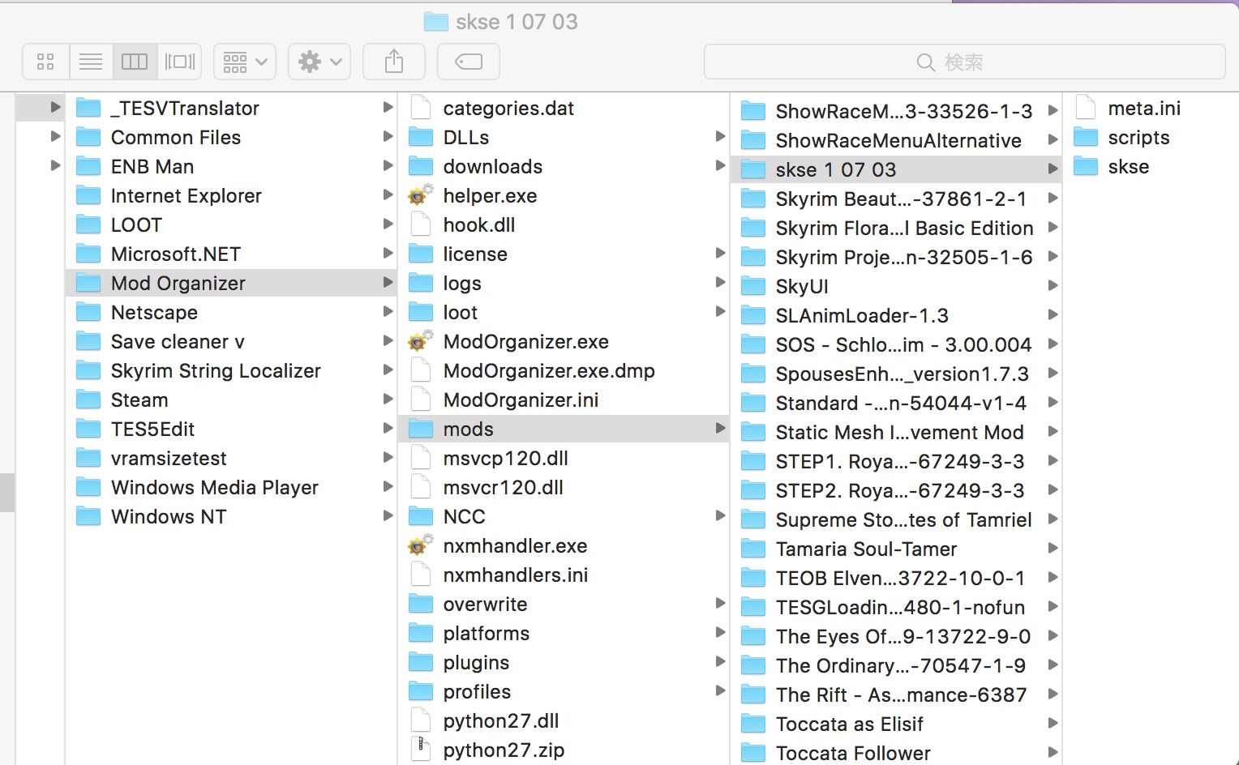Click into the search field

point(964,62)
